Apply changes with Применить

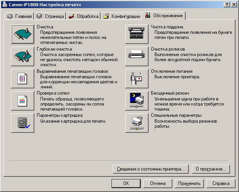(x=189, y=183)
